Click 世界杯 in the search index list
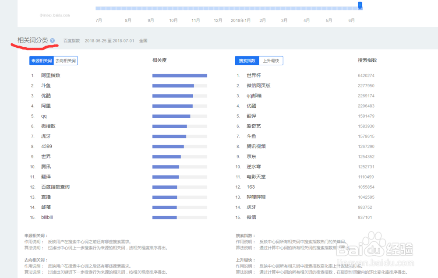Image resolution: width=438 pixels, height=278 pixels. tap(254, 75)
